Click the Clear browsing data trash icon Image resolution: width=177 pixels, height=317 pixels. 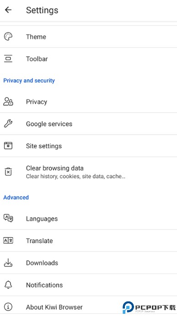point(8,172)
